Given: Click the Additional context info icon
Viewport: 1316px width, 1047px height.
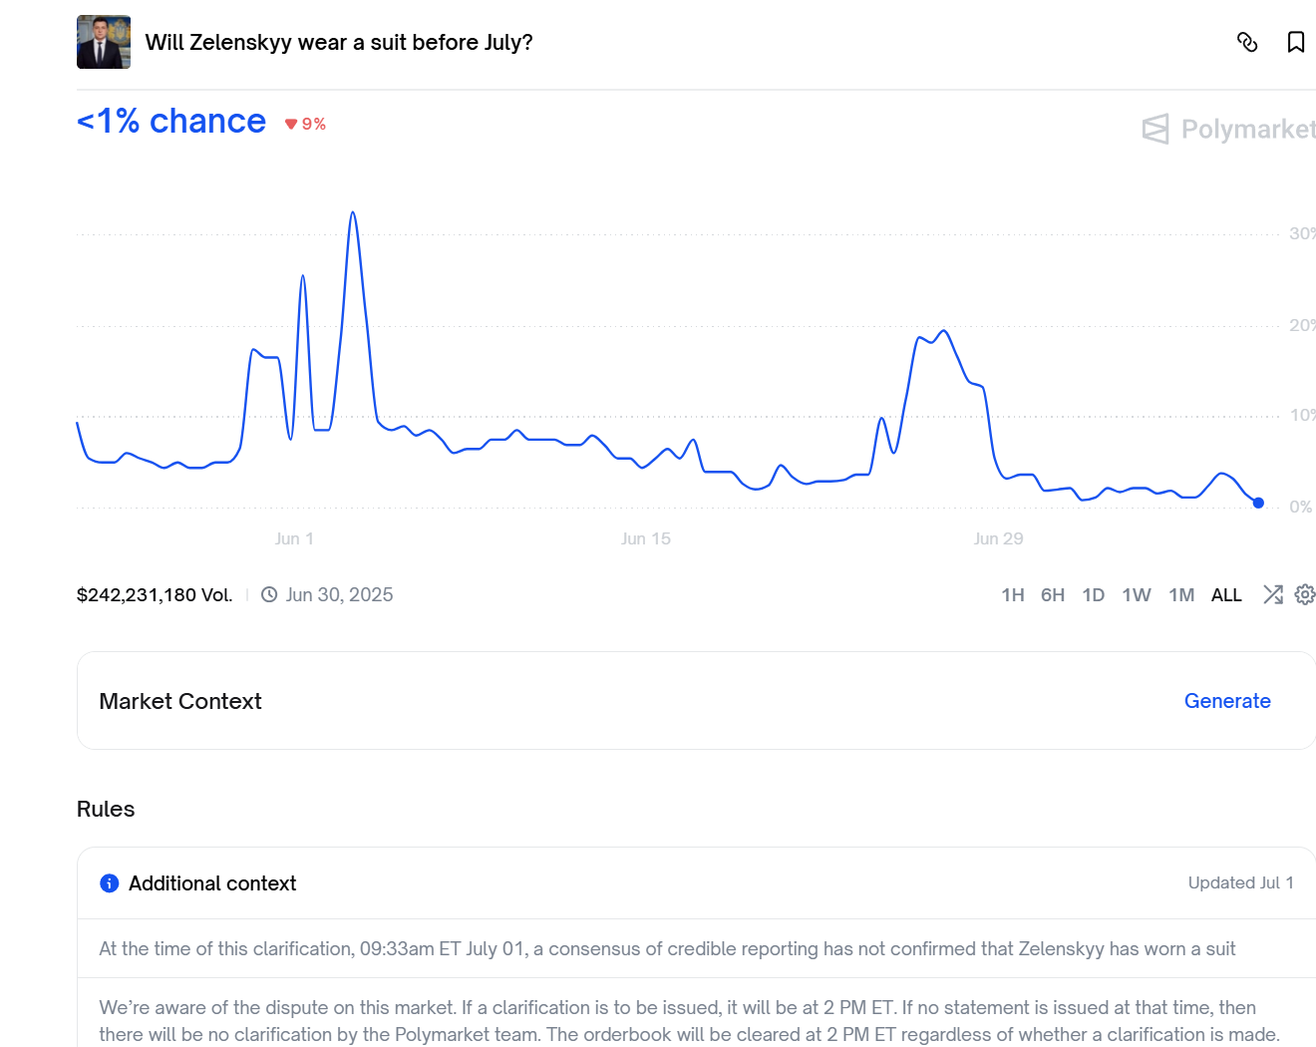Looking at the screenshot, I should pos(110,883).
